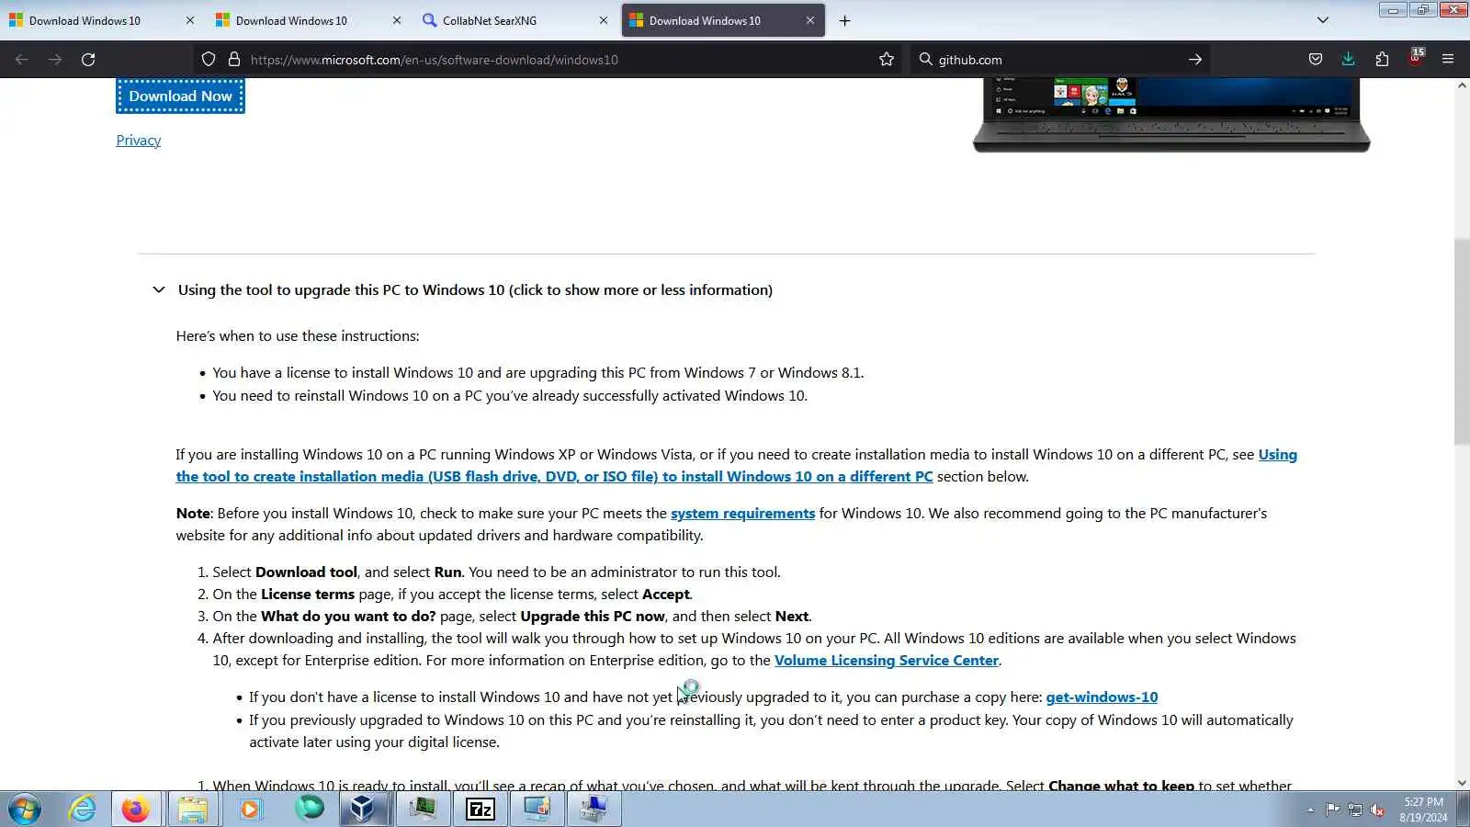
Task: Open the clock showing 5:27 PM
Action: tap(1423, 810)
